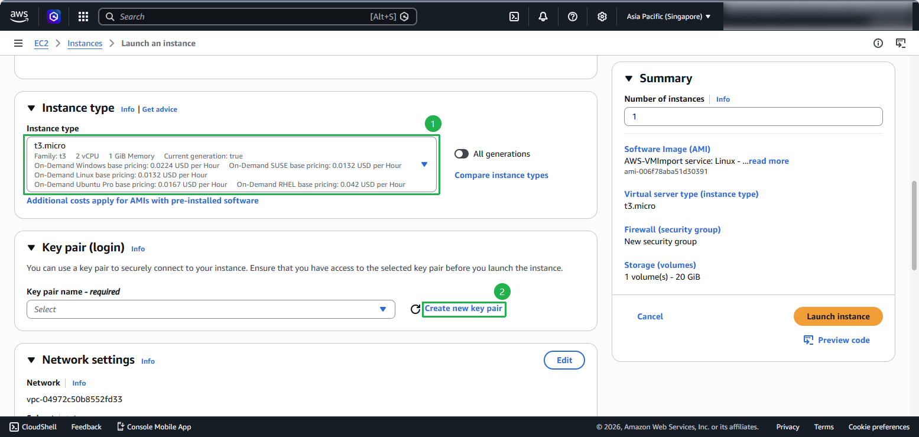
Task: Open the settings gear icon
Action: coord(602,17)
